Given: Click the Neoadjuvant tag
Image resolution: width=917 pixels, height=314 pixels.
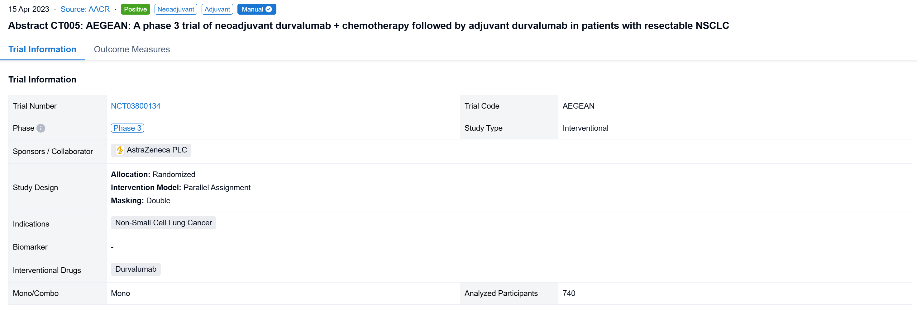Looking at the screenshot, I should pos(175,9).
